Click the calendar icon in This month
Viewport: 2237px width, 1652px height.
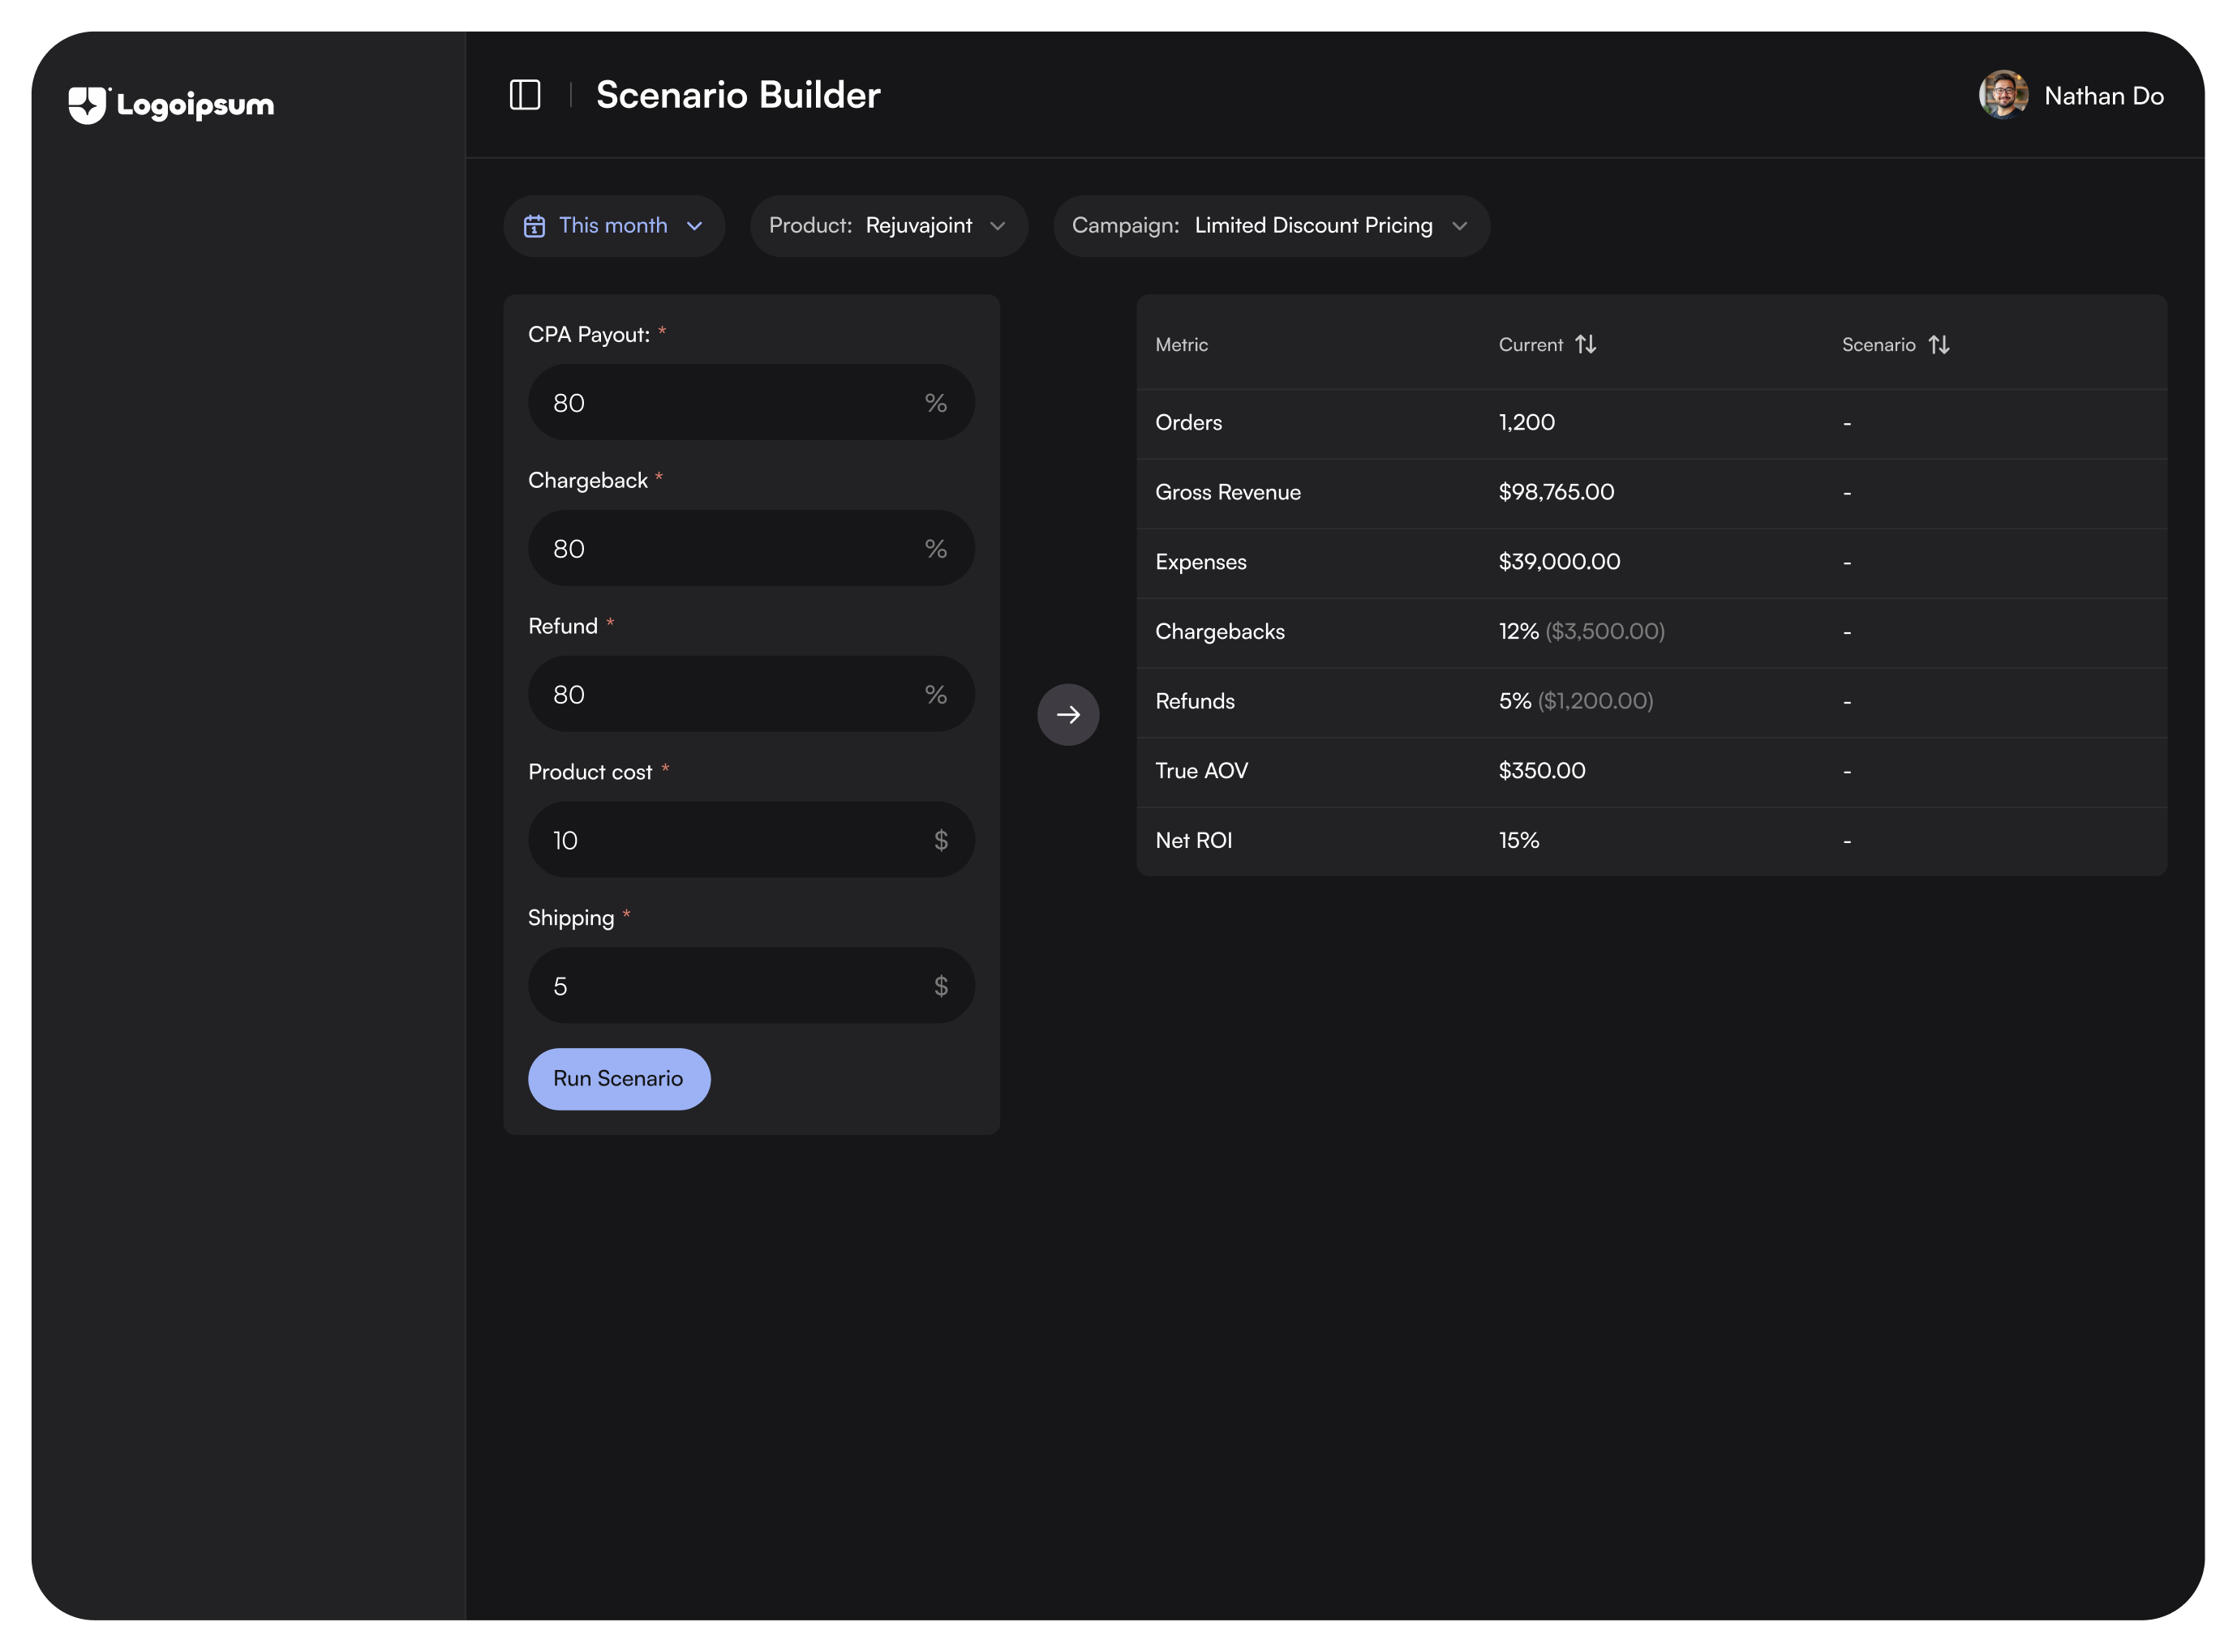tap(535, 226)
